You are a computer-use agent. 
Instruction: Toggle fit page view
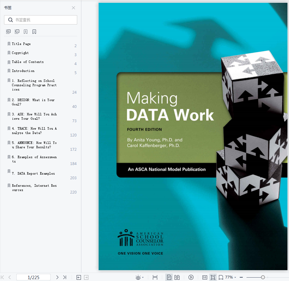pyautogui.click(x=213, y=277)
